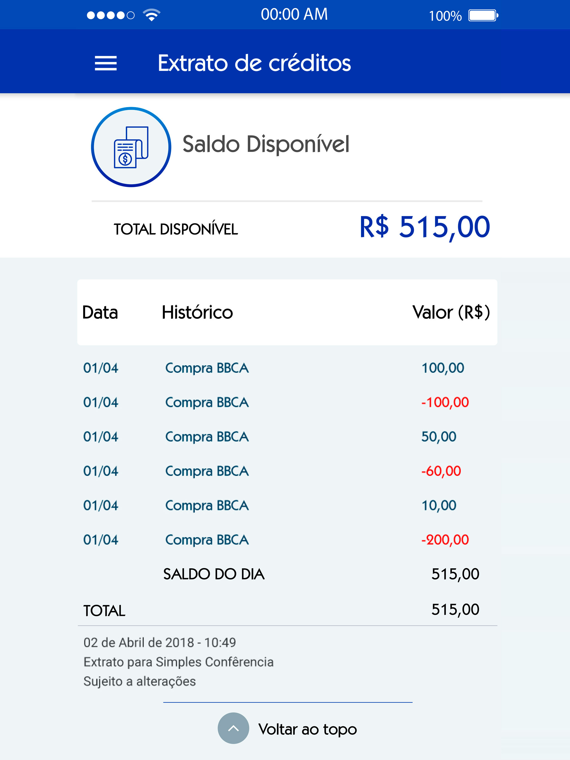Screen dimensions: 570x760
Task: Open the Compra BBCA 100,00 entry
Action: tap(287, 368)
